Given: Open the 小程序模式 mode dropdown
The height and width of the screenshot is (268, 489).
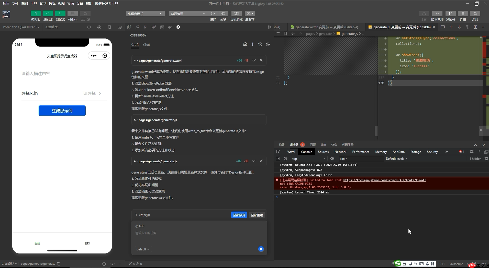Looking at the screenshot, I should [x=145, y=13].
